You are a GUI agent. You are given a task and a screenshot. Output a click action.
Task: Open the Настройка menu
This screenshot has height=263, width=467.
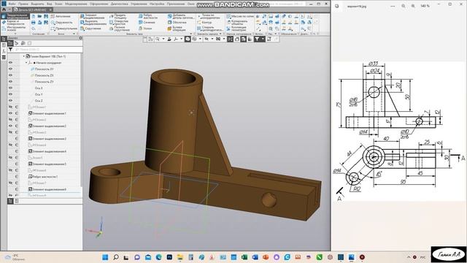(157, 4)
